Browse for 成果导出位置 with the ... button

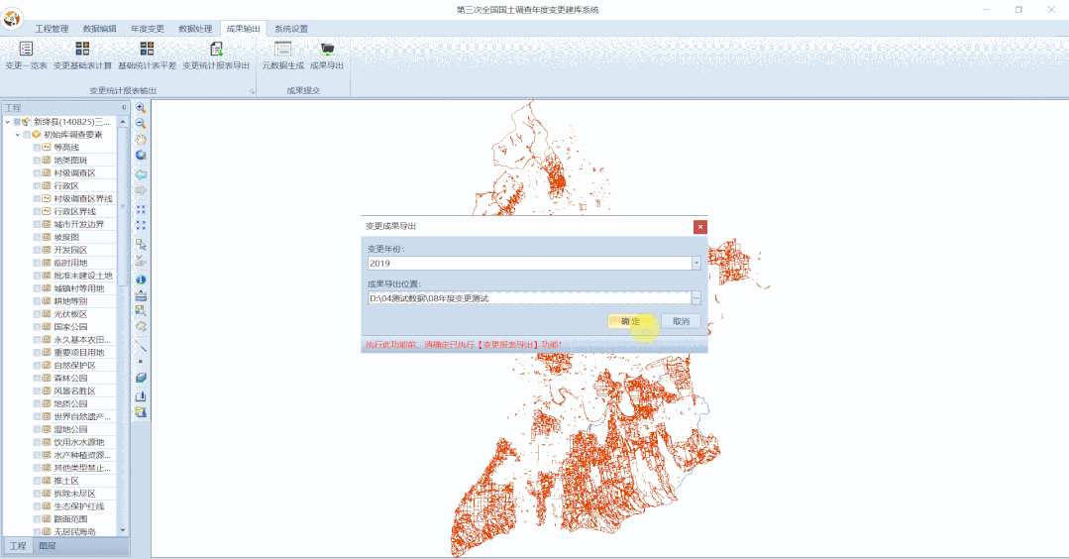pos(696,298)
